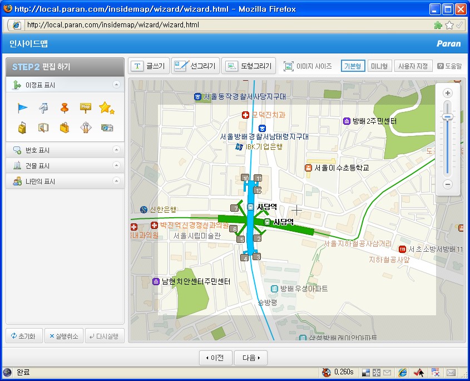The width and height of the screenshot is (470, 381).
Task: Select the blue flag marker icon
Action: pyautogui.click(x=22, y=108)
